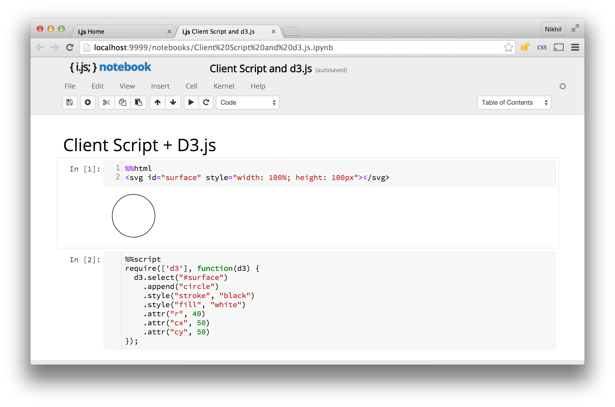The height and width of the screenshot is (407, 615).
Task: Paste cell below icon
Action: click(x=138, y=103)
